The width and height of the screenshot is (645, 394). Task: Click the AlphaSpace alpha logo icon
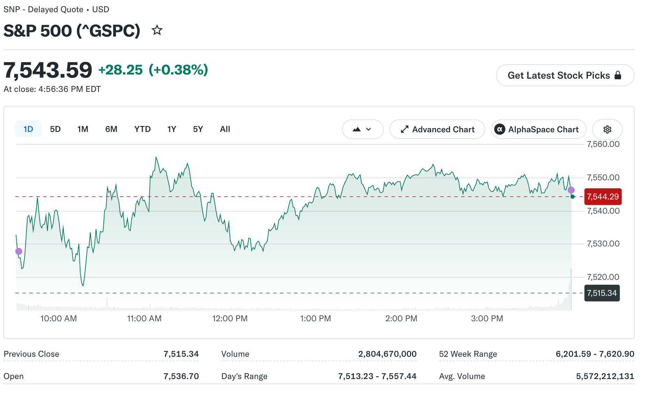click(500, 129)
